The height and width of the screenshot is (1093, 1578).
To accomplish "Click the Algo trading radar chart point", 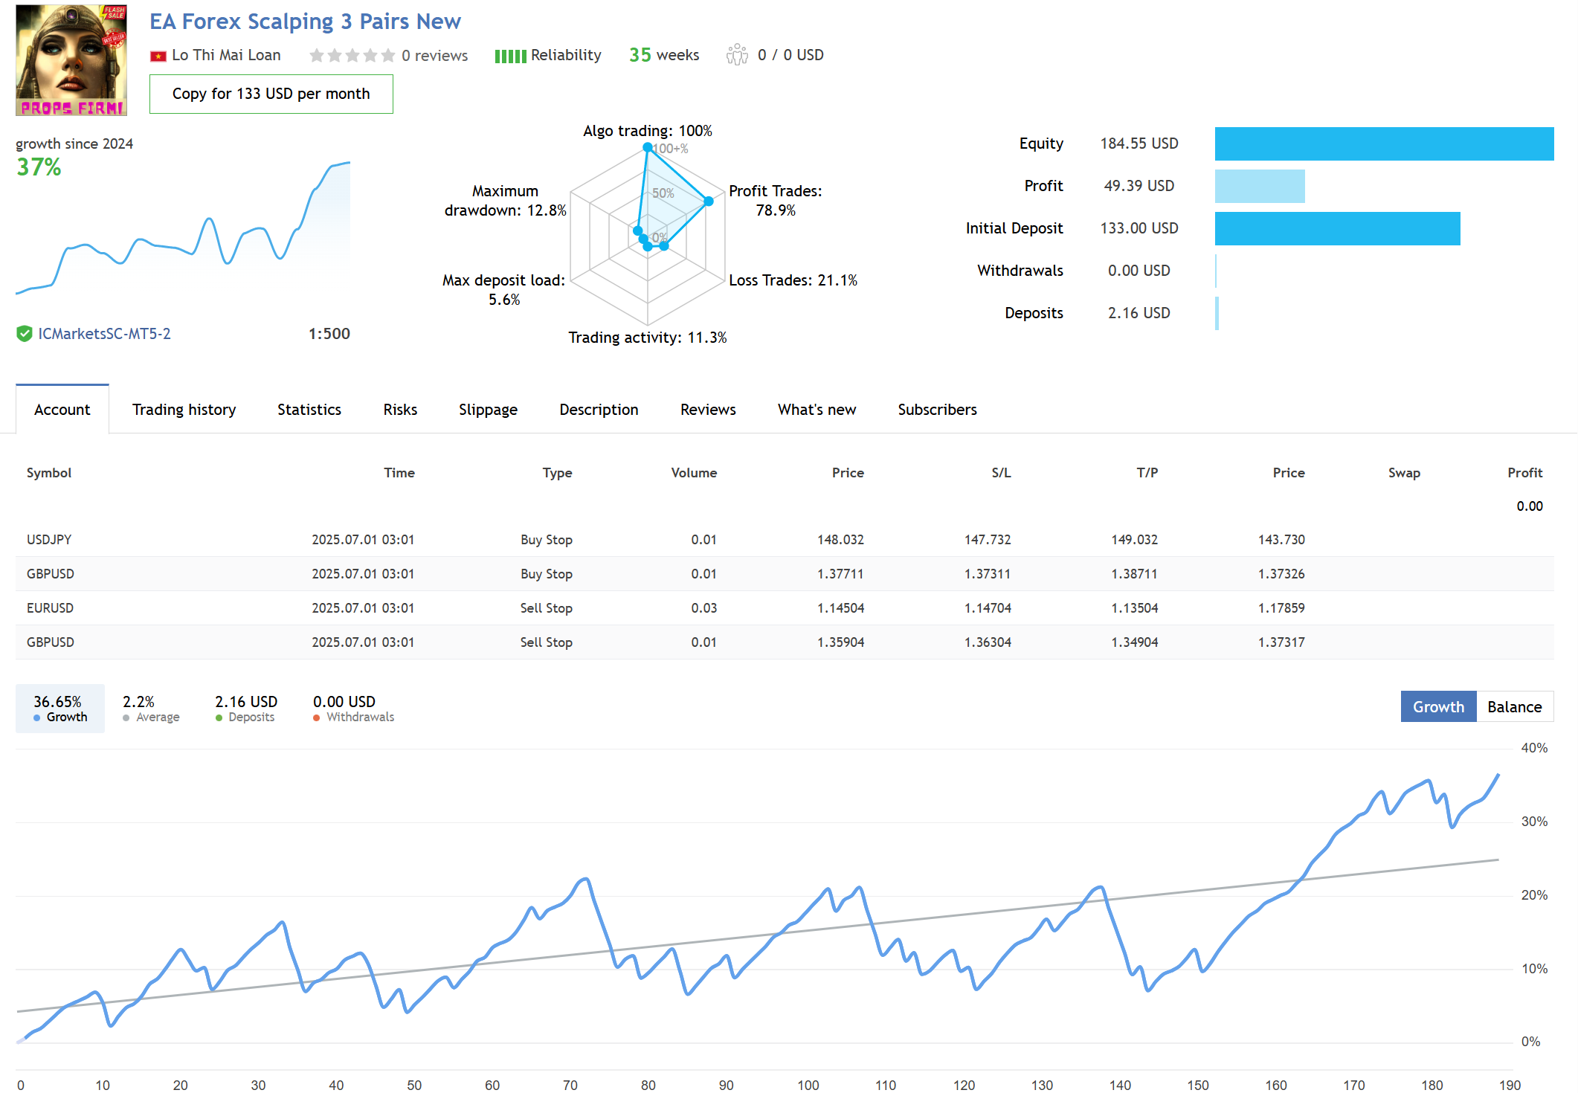I will click(x=648, y=147).
